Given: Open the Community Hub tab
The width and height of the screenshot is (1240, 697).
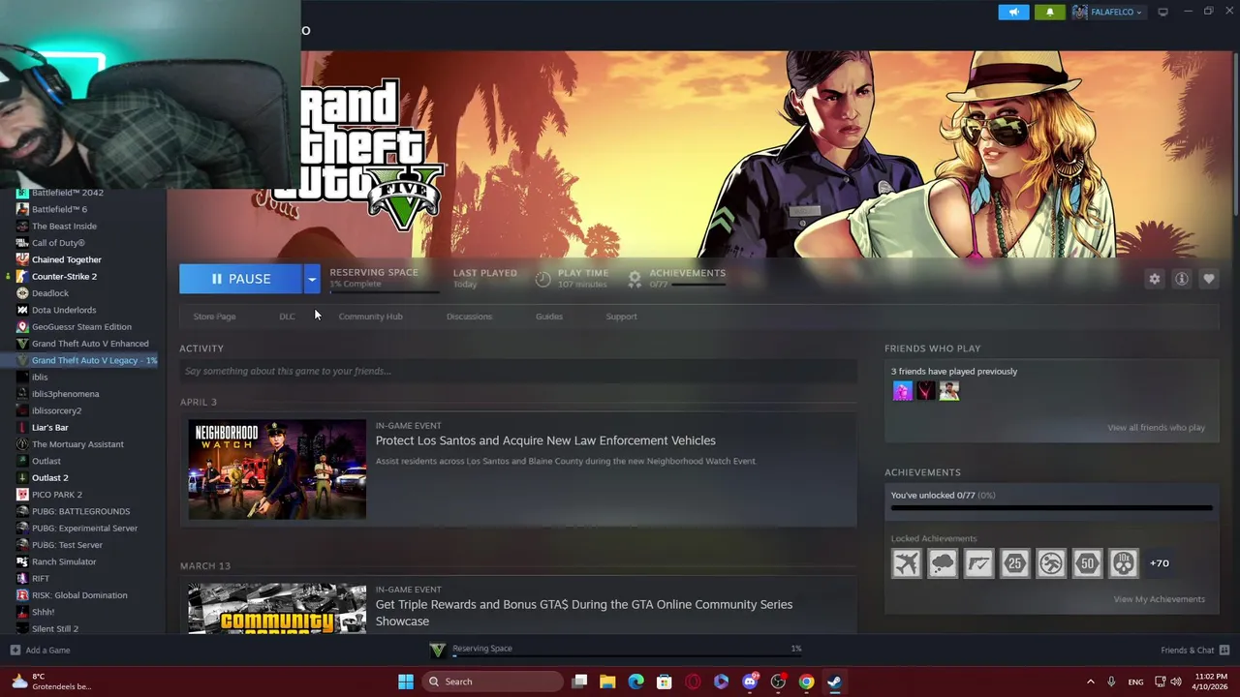Looking at the screenshot, I should 370,317.
